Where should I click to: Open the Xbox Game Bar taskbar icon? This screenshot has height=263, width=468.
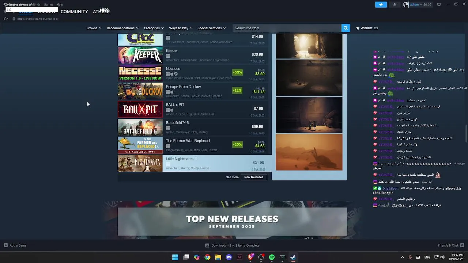coord(282,257)
